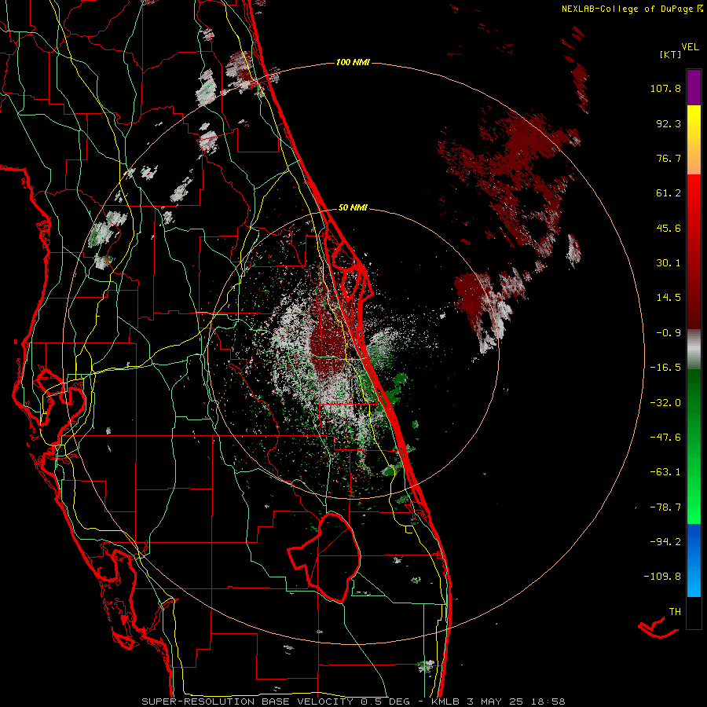Screen dimensions: 707x707
Task: Click the 45.6 velocity scale value
Action: click(669, 228)
